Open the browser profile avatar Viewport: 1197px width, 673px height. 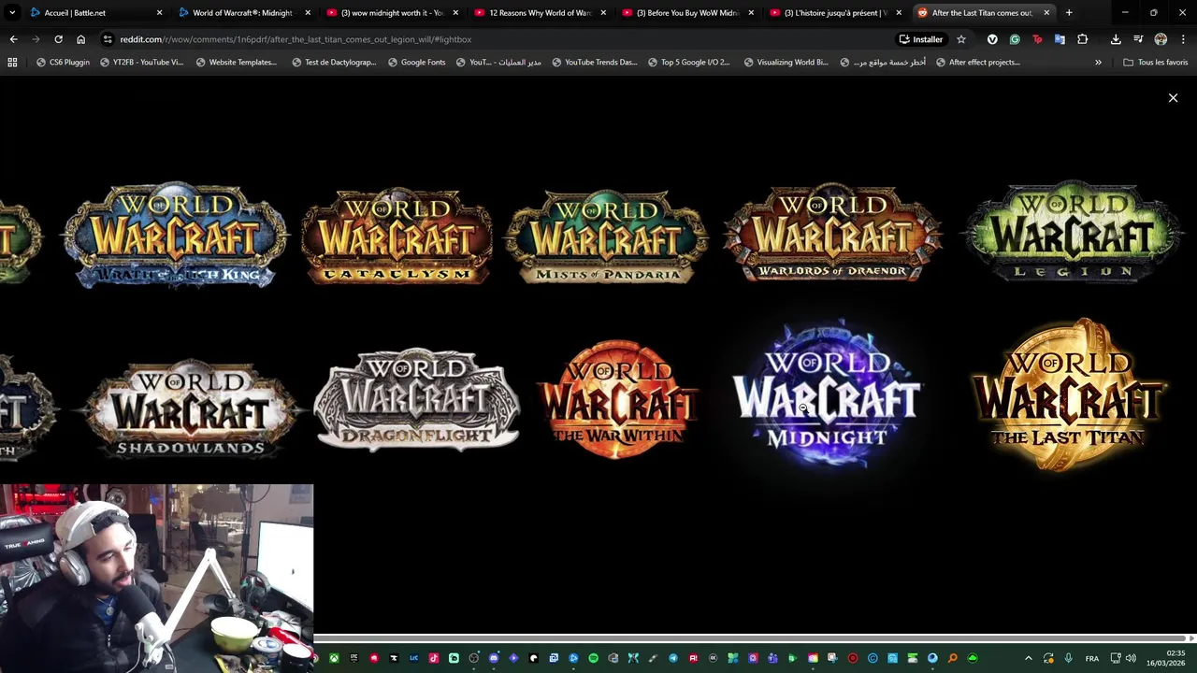(1161, 39)
